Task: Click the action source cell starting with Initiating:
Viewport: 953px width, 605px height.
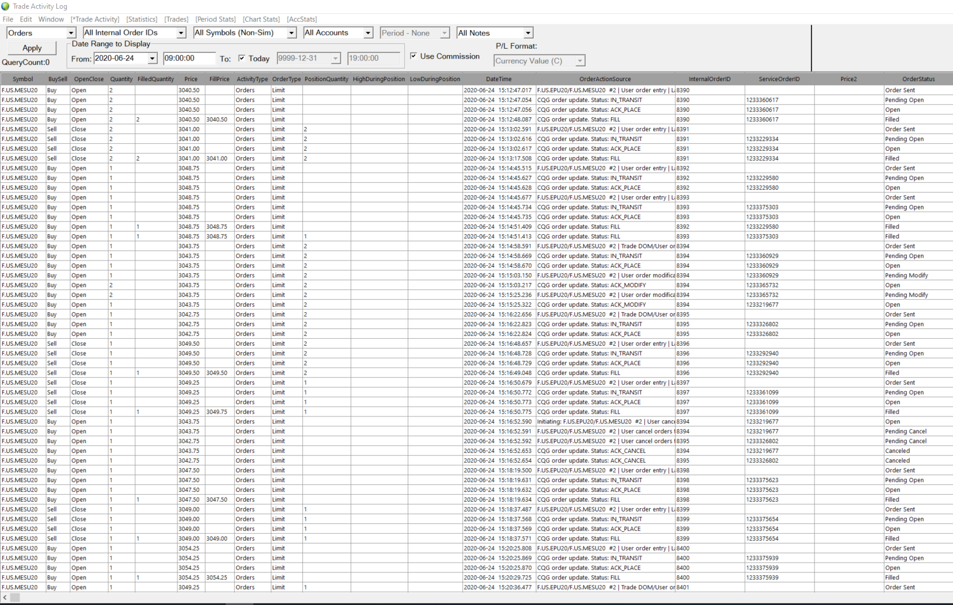Action: tap(605, 422)
